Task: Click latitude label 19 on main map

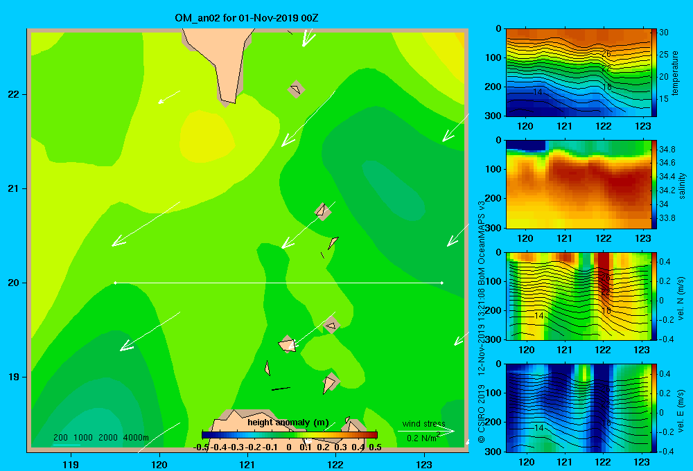Action: (14, 377)
